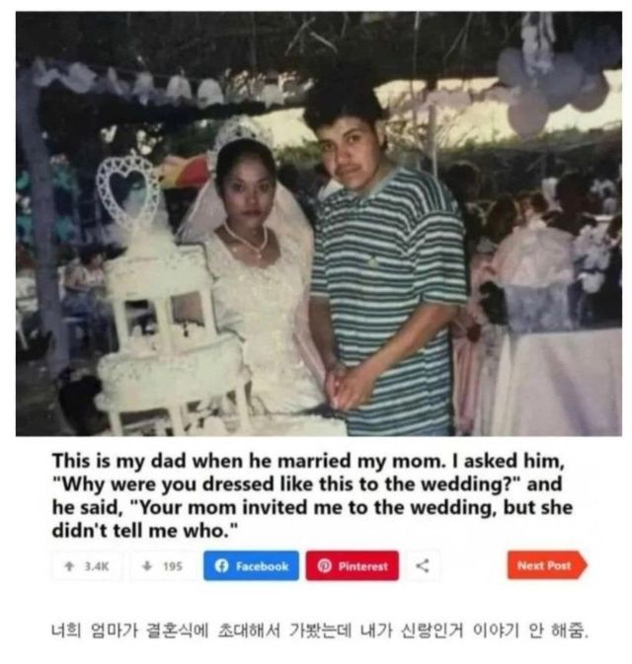Downvote the post with the down arrow
Viewport: 632px width, 664px height.
[x=147, y=565]
